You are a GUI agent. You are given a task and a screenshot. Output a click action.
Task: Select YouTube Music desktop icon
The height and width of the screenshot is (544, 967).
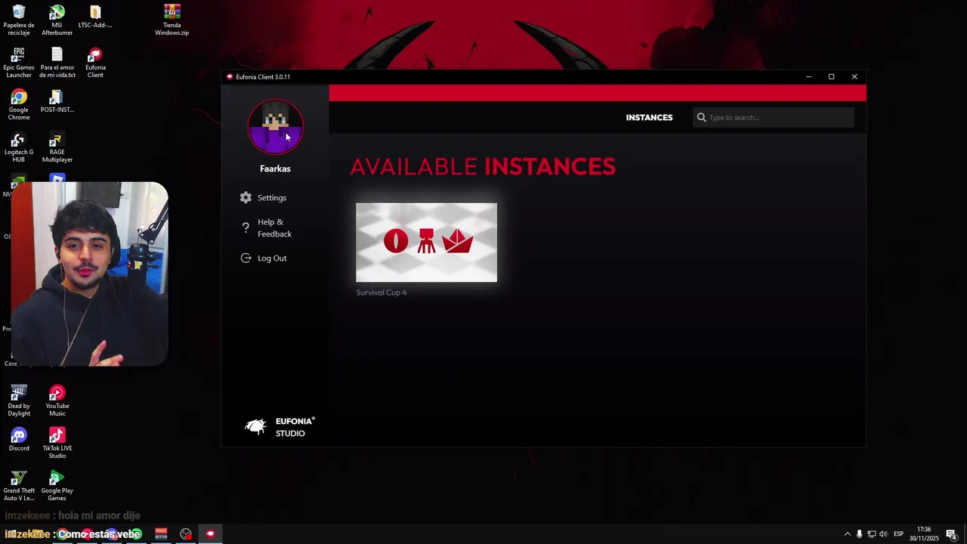coord(57,400)
